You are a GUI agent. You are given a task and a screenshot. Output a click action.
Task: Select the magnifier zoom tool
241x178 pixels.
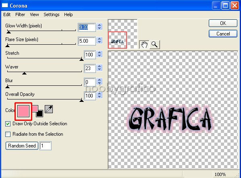pyautogui.click(x=155, y=45)
